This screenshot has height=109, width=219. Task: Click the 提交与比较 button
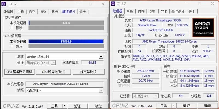pyautogui.click(x=88, y=72)
